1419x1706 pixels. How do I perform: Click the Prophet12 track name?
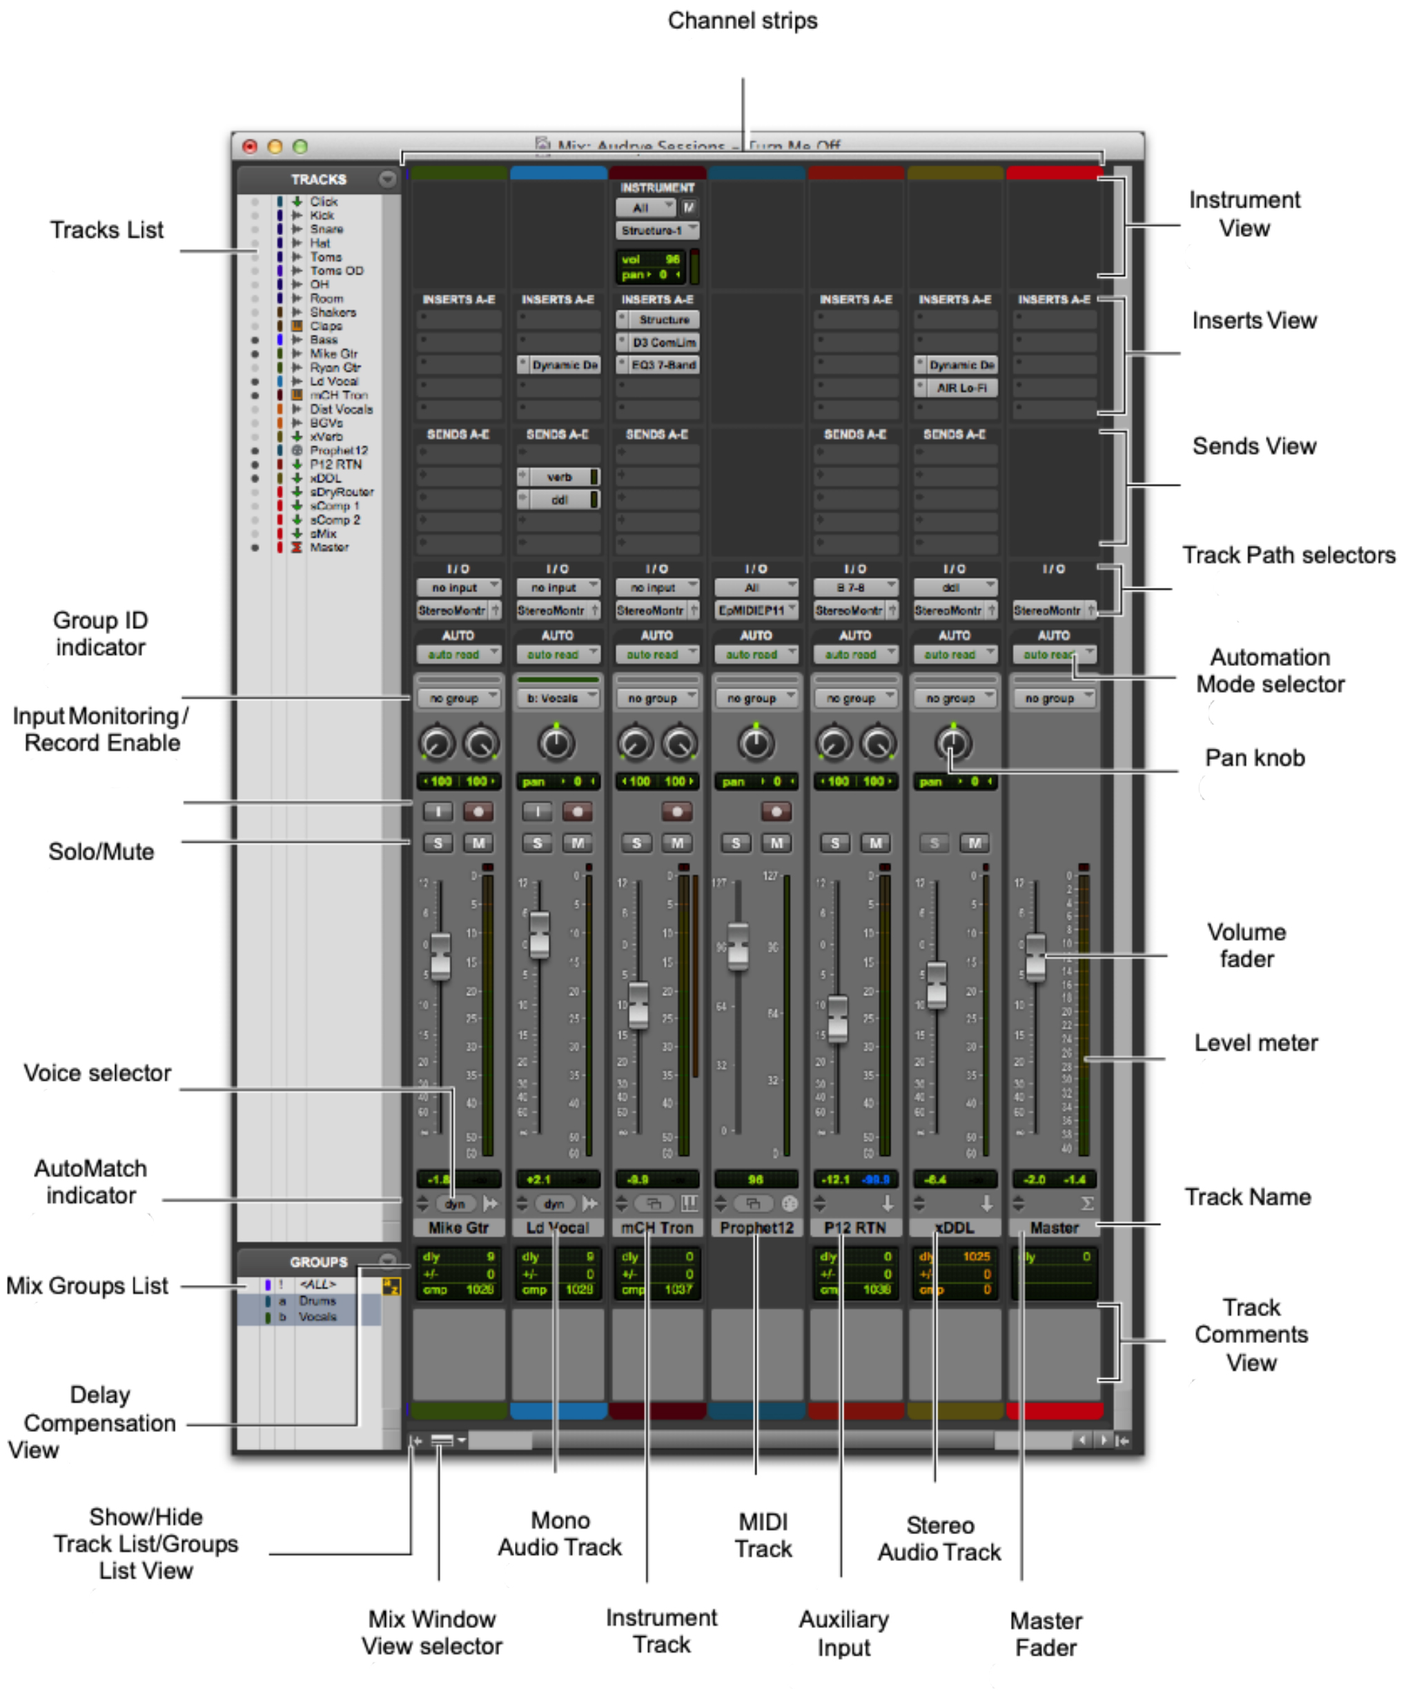(756, 1228)
